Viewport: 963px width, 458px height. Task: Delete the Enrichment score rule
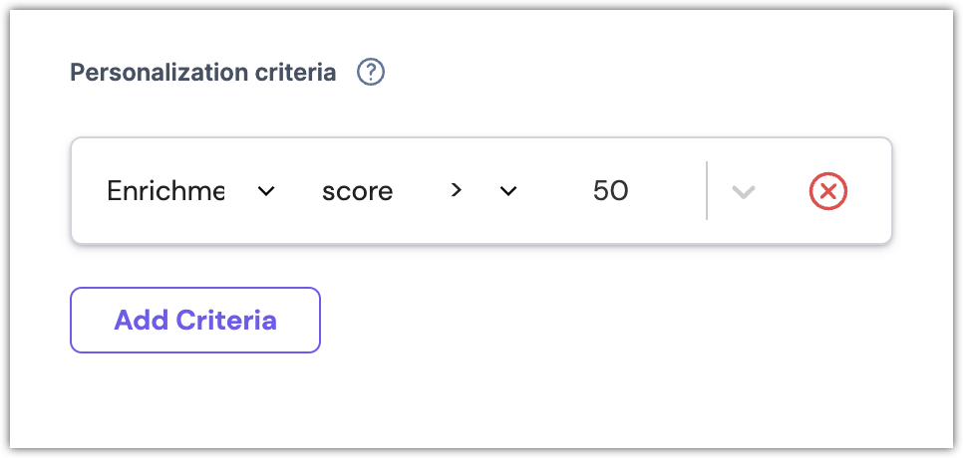[827, 190]
